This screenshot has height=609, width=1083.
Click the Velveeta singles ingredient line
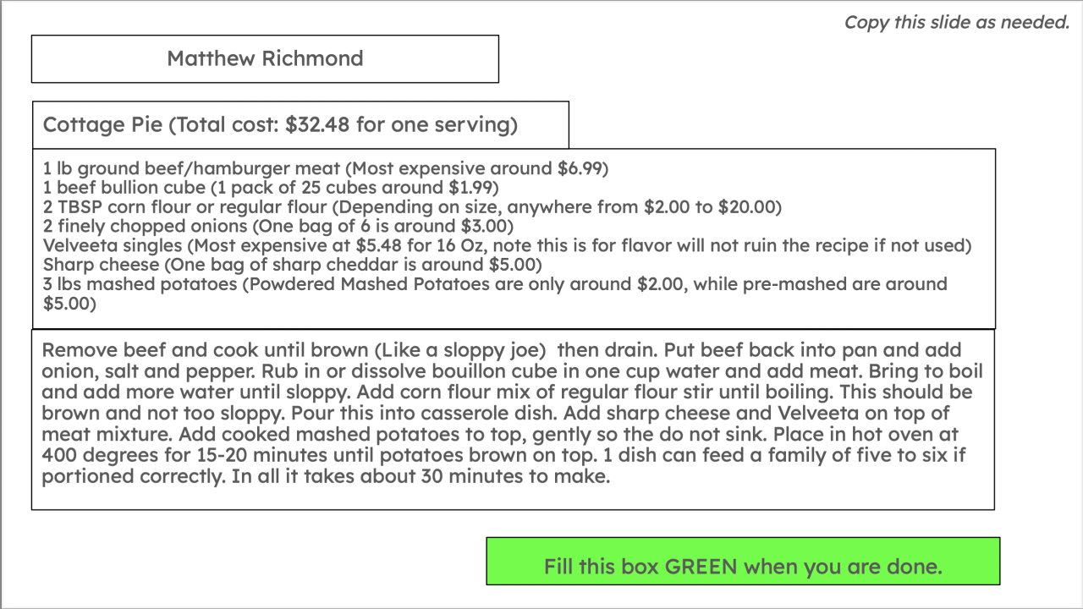(x=505, y=245)
